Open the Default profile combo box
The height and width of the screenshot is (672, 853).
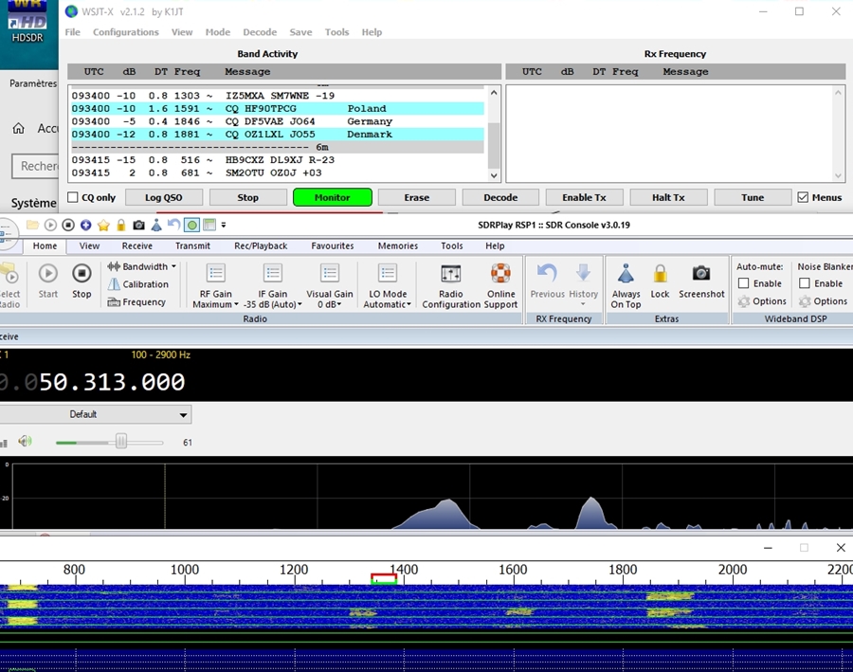(x=95, y=414)
